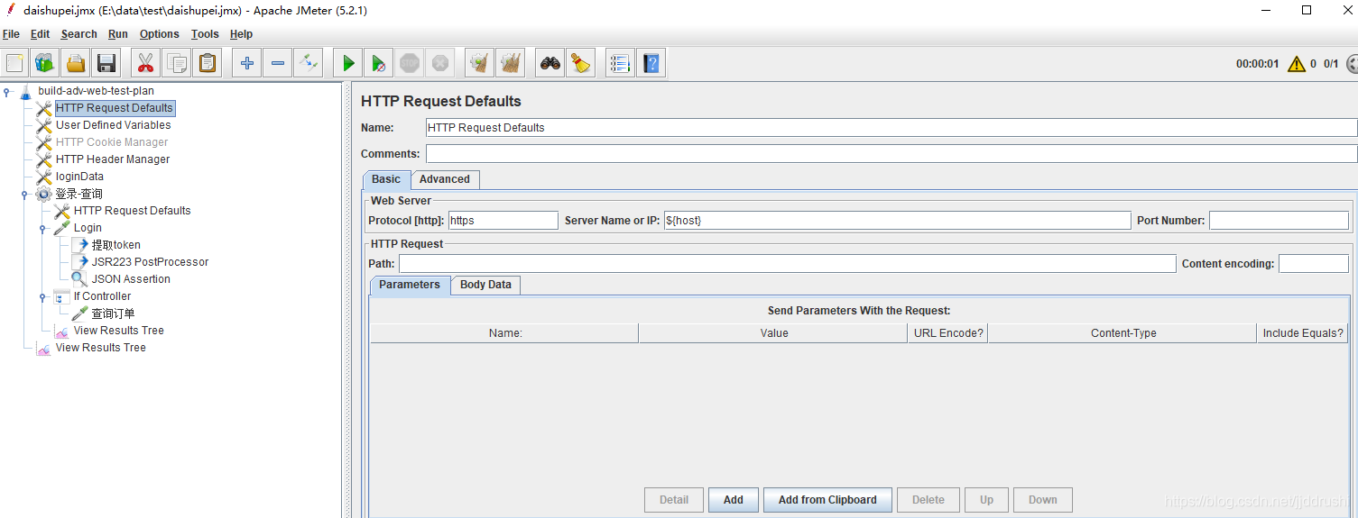Image resolution: width=1358 pixels, height=518 pixels.
Task: Click the Open file folder icon
Action: point(76,63)
